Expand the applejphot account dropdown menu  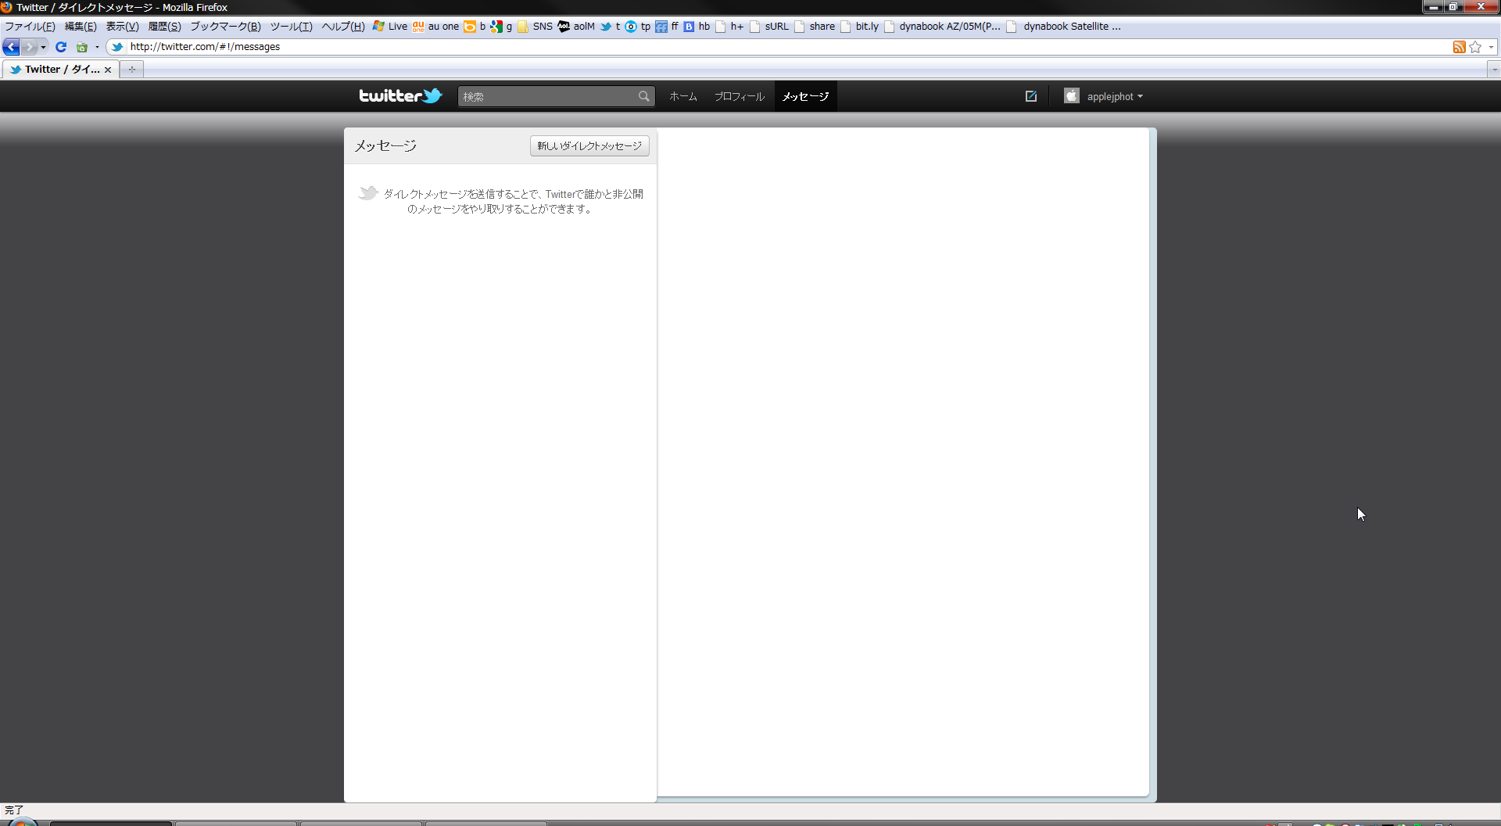[1140, 96]
